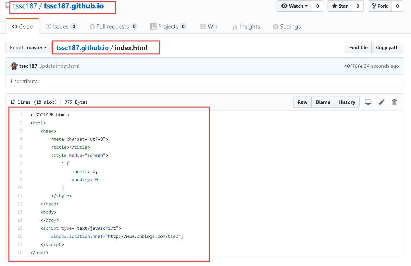Click the Watch dropdown button
Screen dimensions: 411x266
coord(294,6)
